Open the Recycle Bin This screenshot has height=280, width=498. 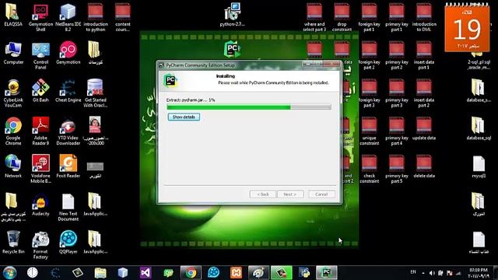click(13, 242)
